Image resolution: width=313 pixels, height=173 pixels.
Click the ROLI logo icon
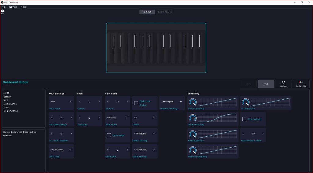coord(2,11)
